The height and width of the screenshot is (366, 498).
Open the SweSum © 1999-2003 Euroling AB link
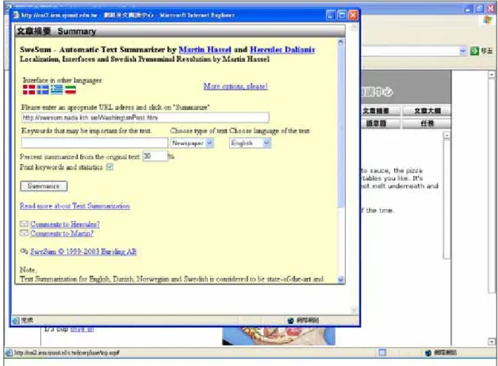[x=83, y=251]
